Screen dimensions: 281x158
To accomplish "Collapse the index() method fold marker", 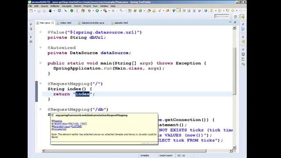I will (x=40, y=83).
